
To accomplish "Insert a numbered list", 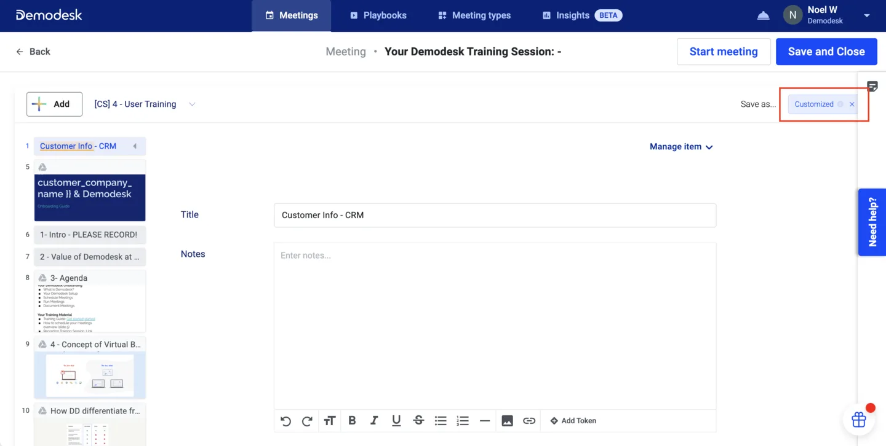I will 463,421.
